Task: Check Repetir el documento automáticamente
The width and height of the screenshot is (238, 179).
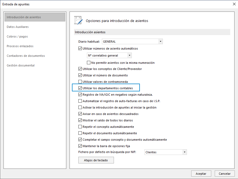Action: pyautogui.click(x=80, y=133)
